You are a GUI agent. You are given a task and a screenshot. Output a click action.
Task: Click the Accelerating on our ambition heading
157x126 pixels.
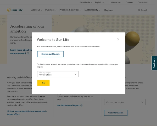(x=27, y=29)
